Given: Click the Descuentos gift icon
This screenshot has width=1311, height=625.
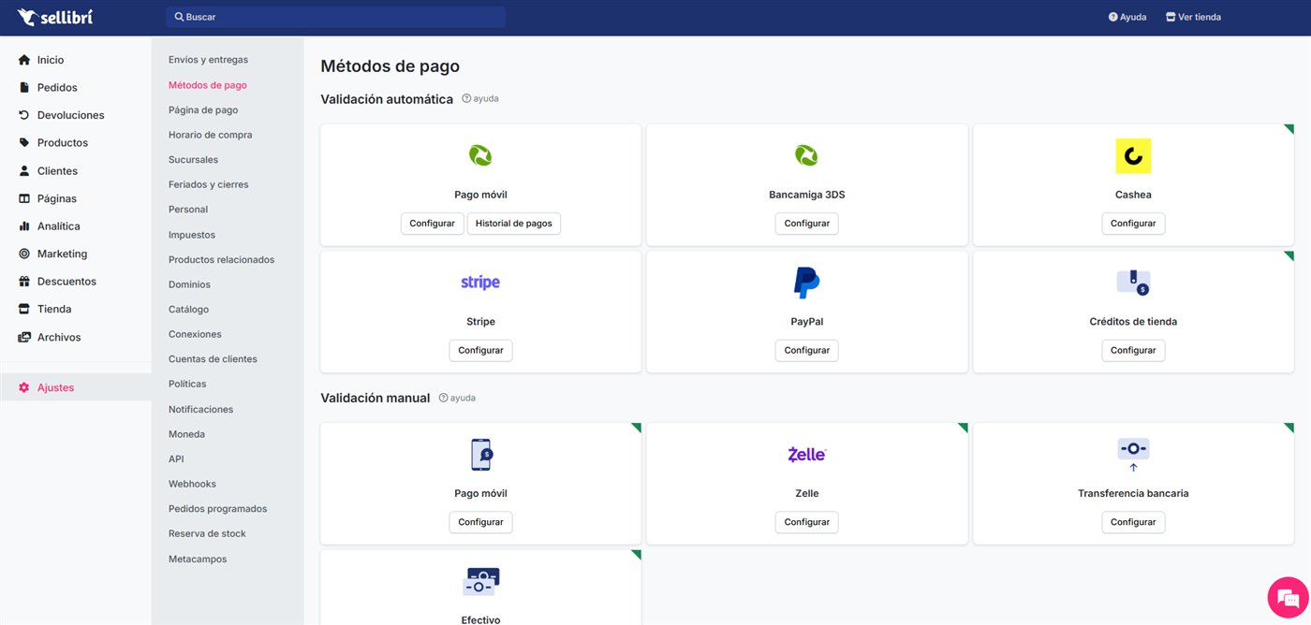Looking at the screenshot, I should point(24,281).
